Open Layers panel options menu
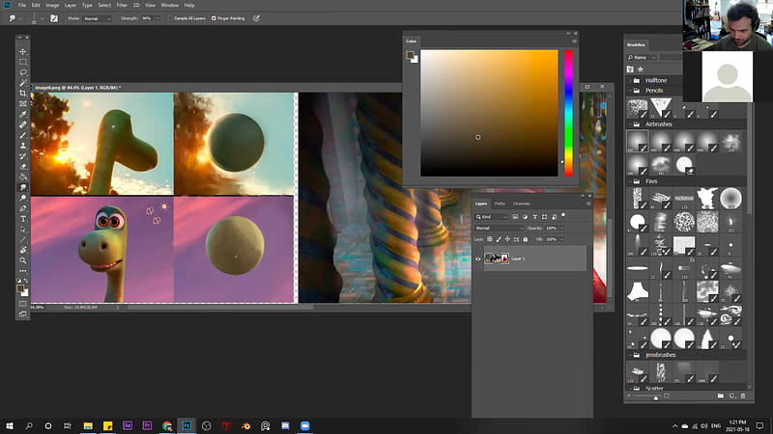The image size is (773, 434). [588, 203]
